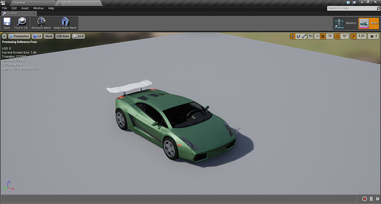Click 'Current Screen Size: 1.06' text
Viewport: 381px width, 204px height.
(19, 53)
